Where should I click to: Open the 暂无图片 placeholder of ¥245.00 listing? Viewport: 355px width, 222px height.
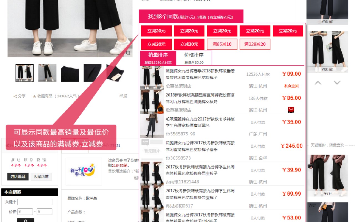tap(152, 150)
